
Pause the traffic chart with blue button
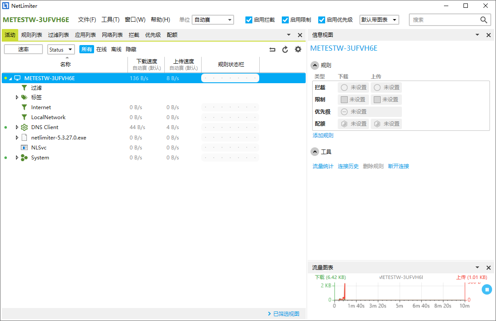[487, 289]
